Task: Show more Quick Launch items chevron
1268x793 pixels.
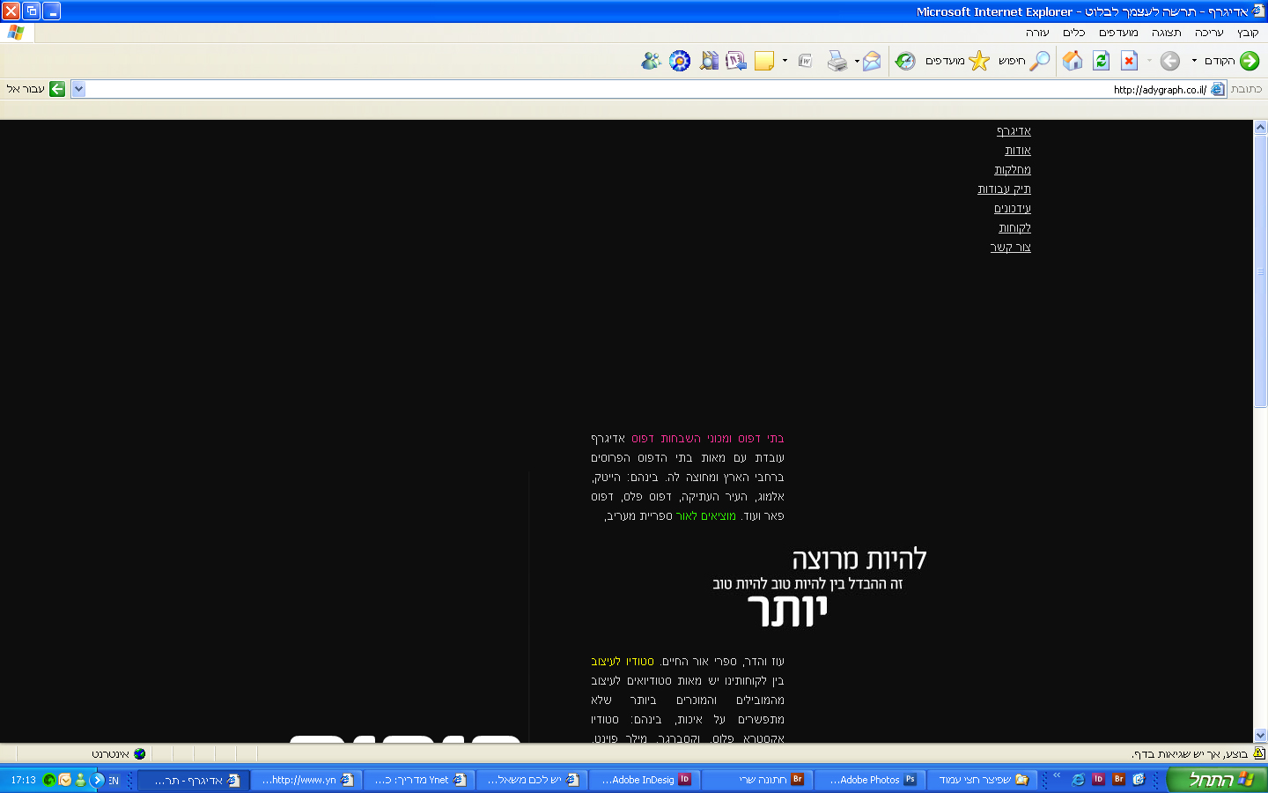Action: tap(1057, 775)
